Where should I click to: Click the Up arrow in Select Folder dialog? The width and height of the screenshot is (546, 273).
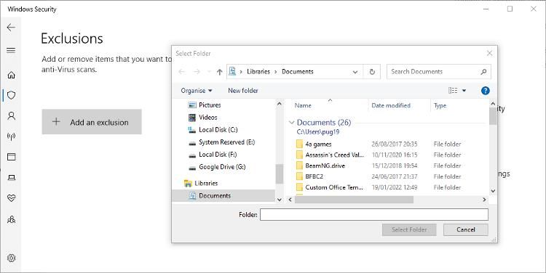coord(219,72)
